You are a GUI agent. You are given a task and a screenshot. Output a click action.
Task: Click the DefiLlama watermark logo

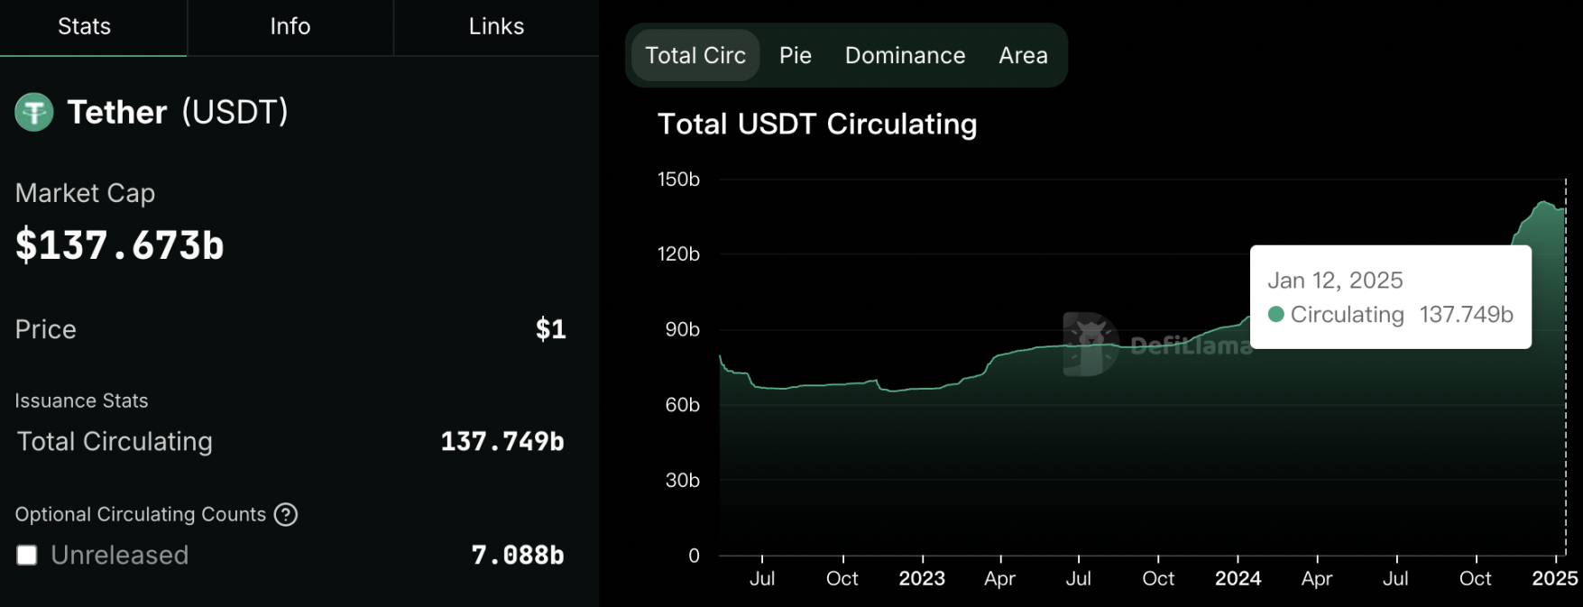1091,345
